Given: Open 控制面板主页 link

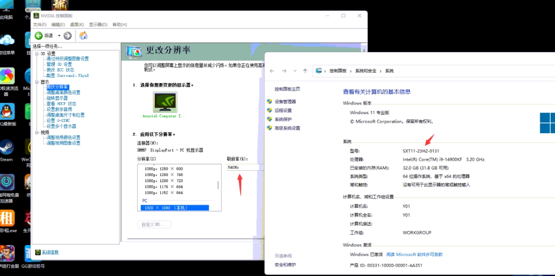Looking at the screenshot, I should tap(288, 89).
